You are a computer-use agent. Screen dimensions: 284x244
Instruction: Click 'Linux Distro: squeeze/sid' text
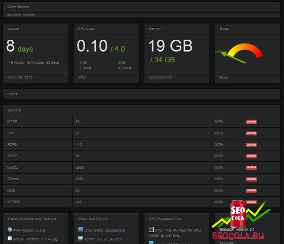point(105,230)
